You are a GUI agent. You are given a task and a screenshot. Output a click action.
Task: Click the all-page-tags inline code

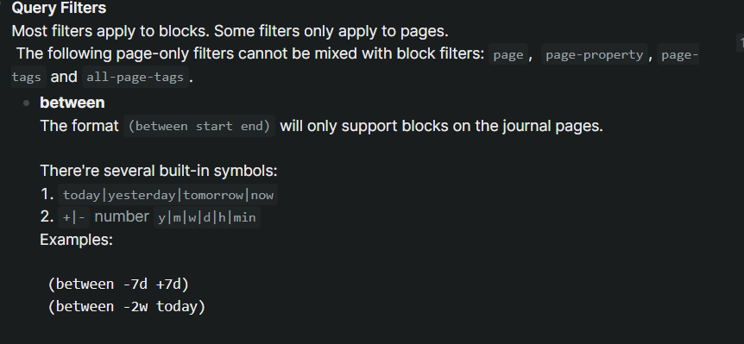136,77
